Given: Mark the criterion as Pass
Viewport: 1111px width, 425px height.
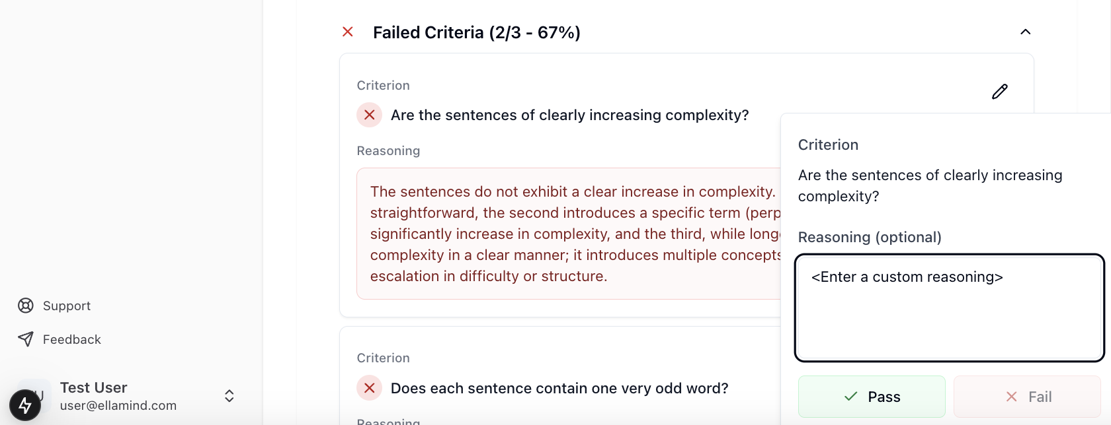Looking at the screenshot, I should (872, 397).
